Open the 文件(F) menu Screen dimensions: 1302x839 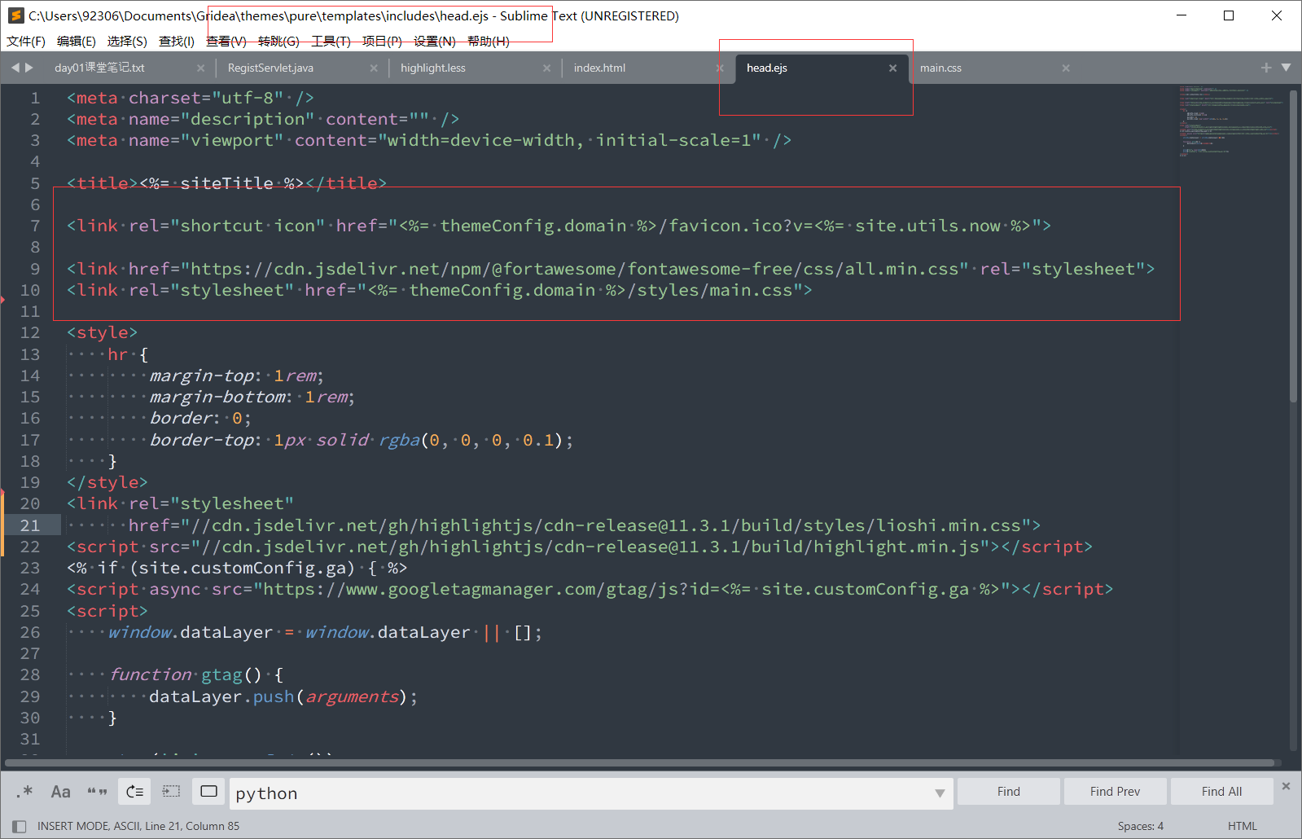pyautogui.click(x=26, y=42)
